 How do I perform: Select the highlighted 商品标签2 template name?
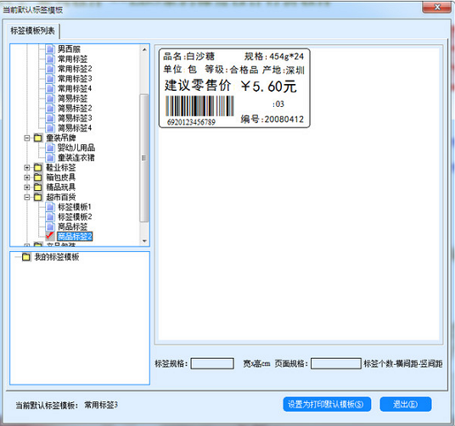click(75, 237)
